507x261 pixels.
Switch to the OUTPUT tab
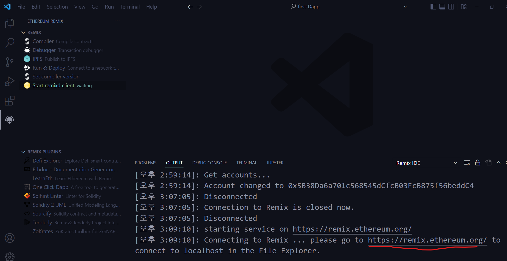click(174, 163)
